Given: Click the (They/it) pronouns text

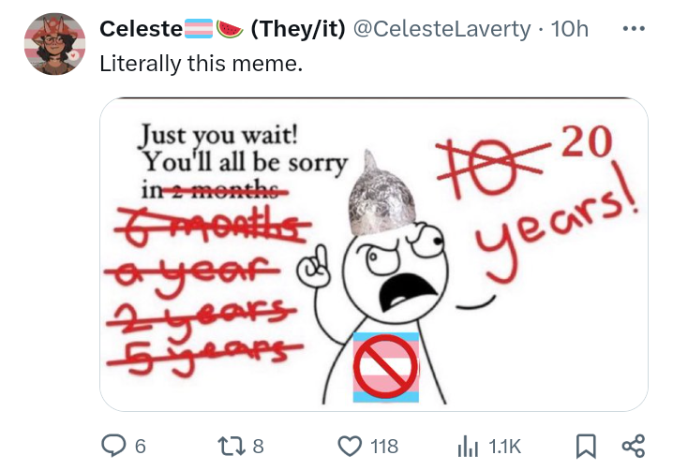Looking at the screenshot, I should point(296,29).
